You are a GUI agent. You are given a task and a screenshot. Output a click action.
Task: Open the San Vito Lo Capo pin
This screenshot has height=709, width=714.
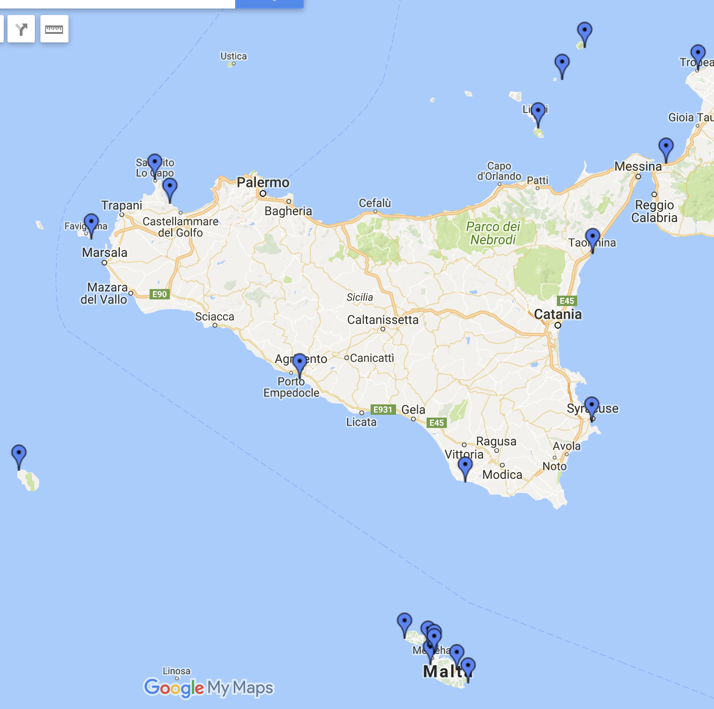[x=155, y=163]
